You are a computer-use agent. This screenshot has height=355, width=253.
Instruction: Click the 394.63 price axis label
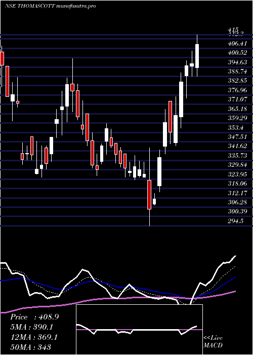click(237, 62)
